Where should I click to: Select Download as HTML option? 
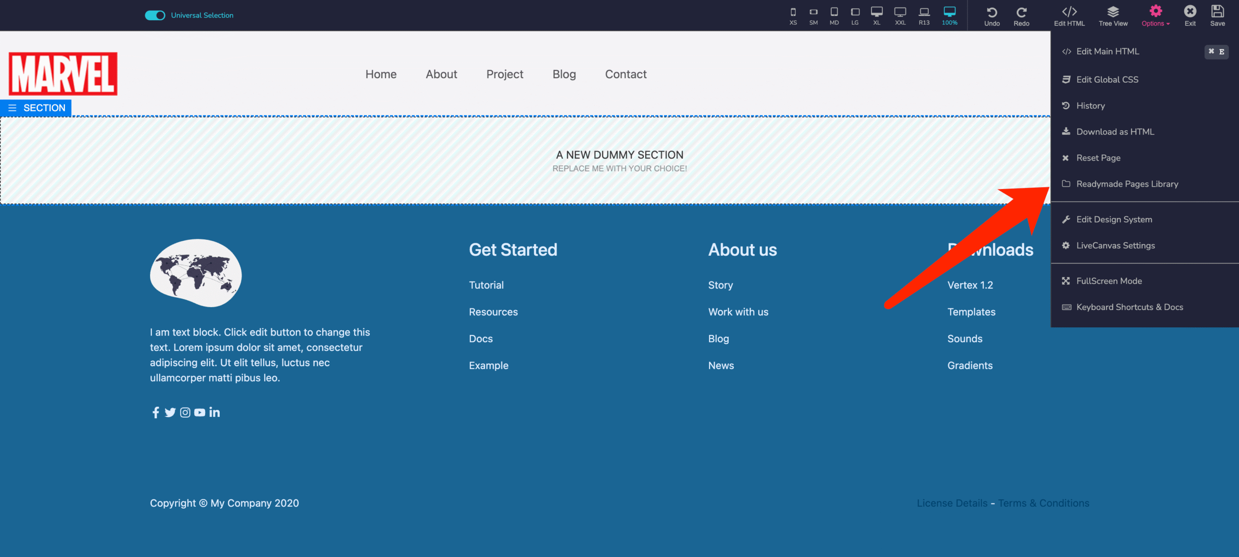pos(1115,132)
